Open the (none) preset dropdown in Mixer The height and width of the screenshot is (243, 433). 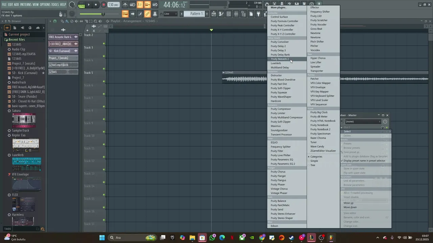[x=363, y=122]
